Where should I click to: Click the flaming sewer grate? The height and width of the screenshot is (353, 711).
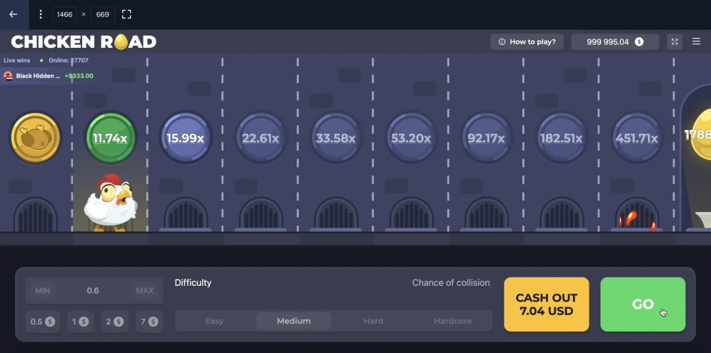pyautogui.click(x=637, y=216)
